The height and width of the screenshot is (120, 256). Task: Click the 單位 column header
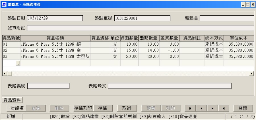coord(115,38)
